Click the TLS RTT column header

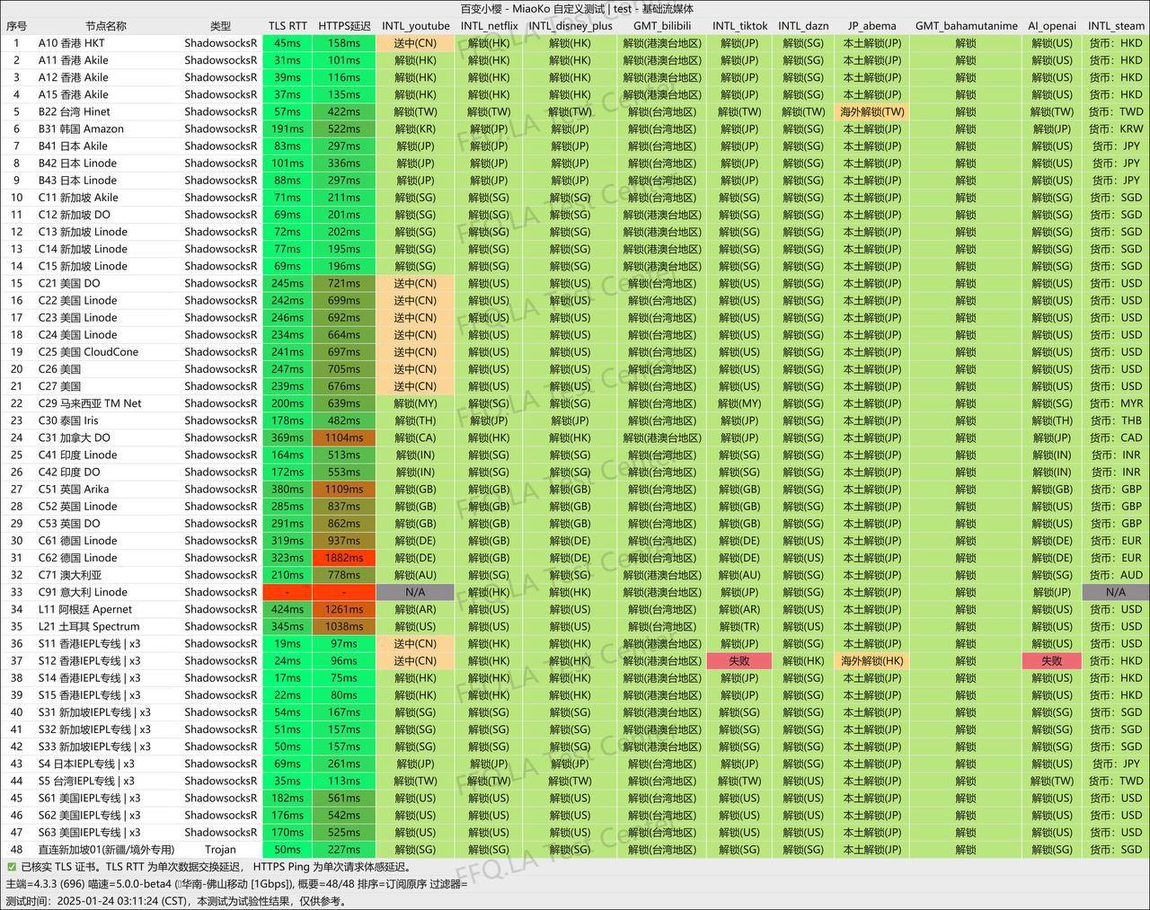(287, 26)
